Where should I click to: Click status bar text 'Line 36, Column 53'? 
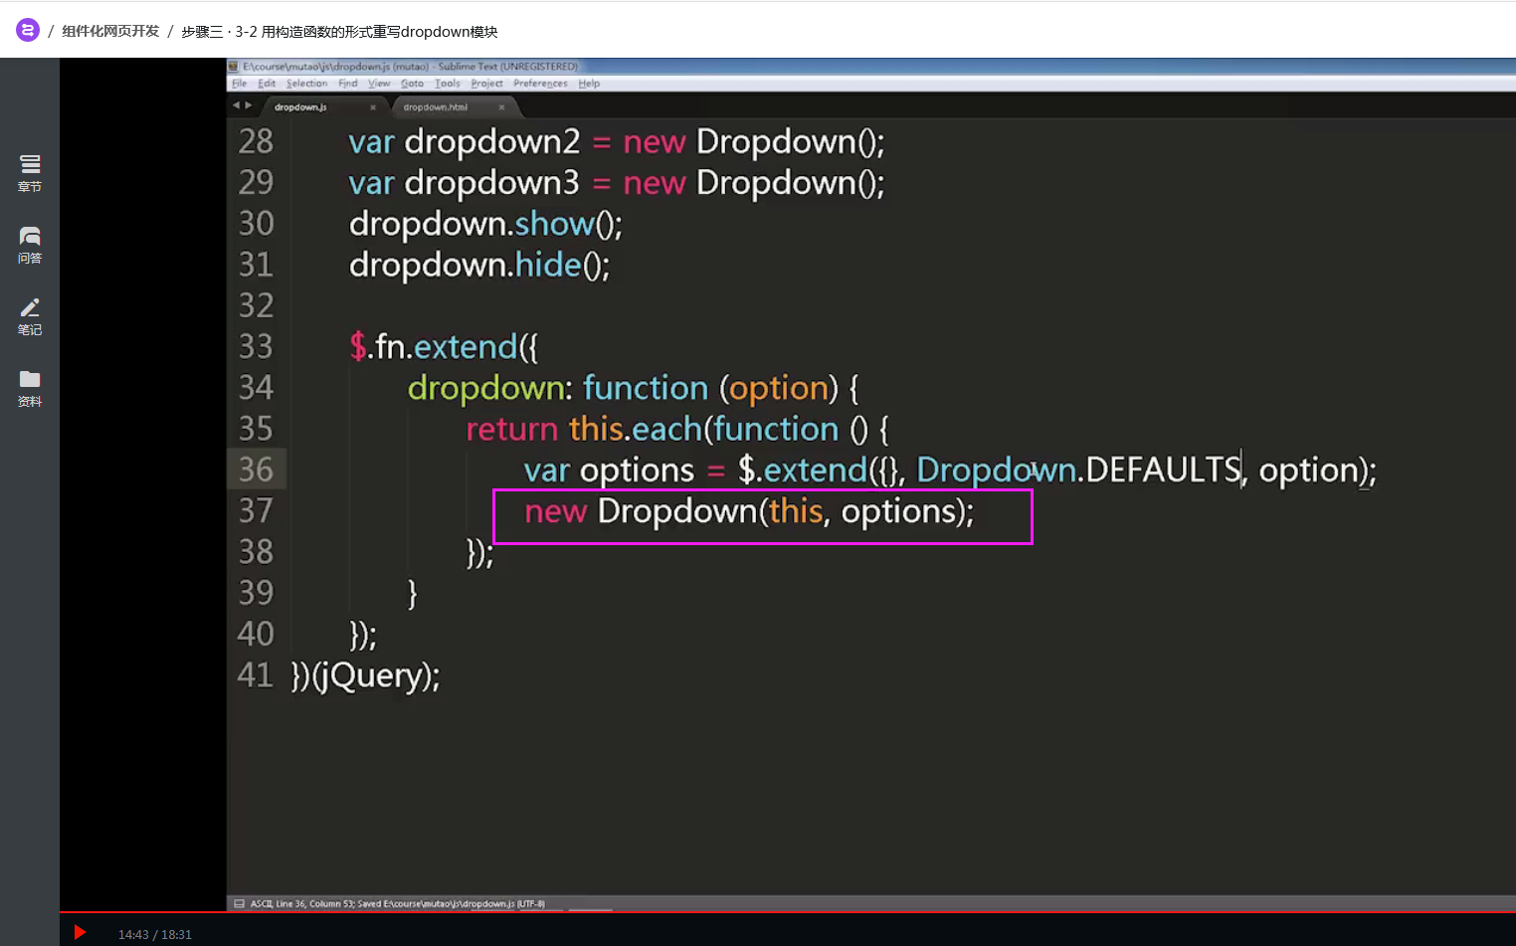point(313,904)
